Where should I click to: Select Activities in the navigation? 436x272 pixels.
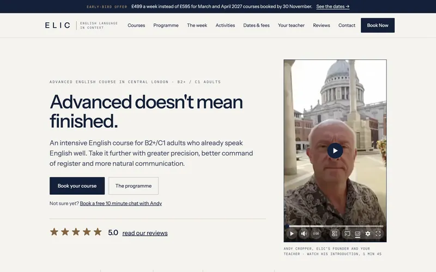[225, 25]
